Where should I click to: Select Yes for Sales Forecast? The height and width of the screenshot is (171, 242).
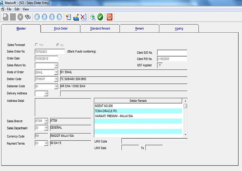[x=36, y=45]
